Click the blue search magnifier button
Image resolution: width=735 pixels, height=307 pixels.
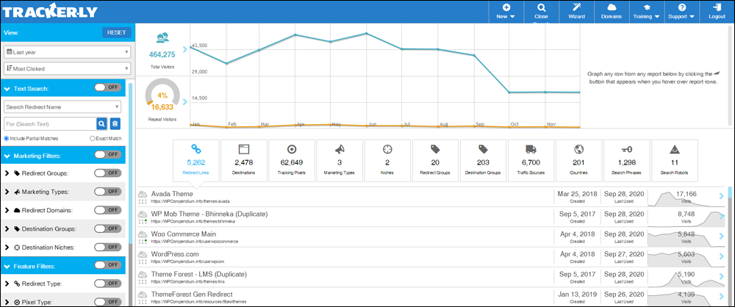[101, 123]
